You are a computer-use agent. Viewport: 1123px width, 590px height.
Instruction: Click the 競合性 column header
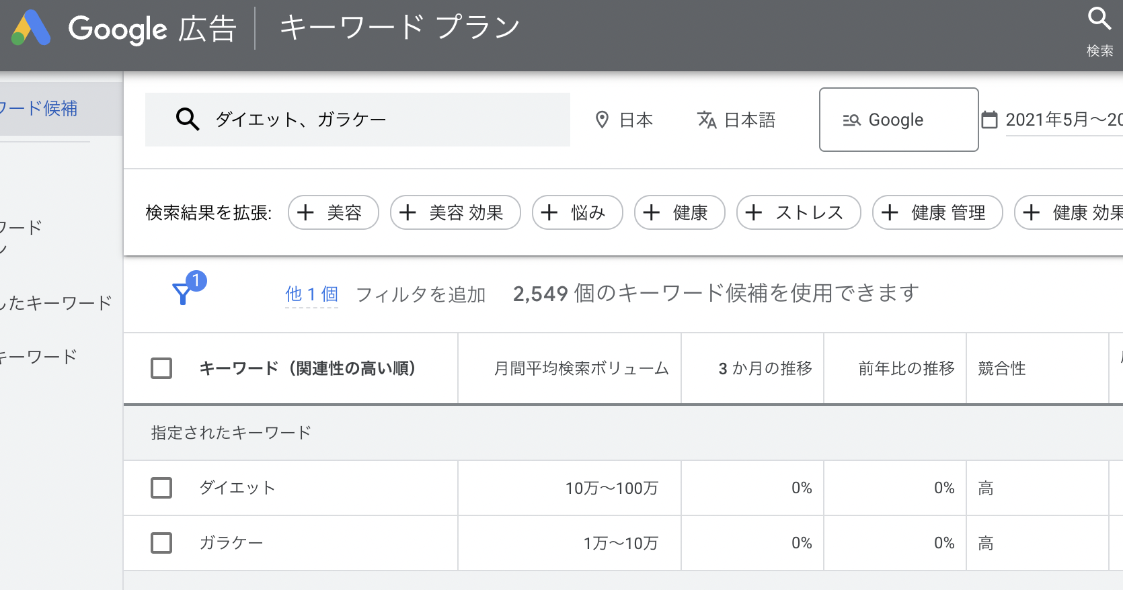point(1001,368)
